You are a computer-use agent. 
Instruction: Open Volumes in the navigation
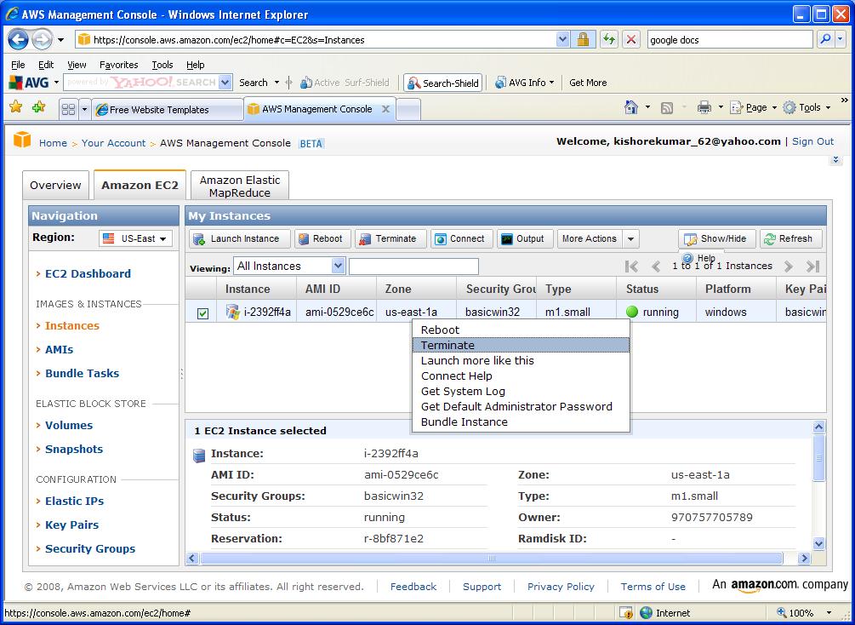(69, 425)
